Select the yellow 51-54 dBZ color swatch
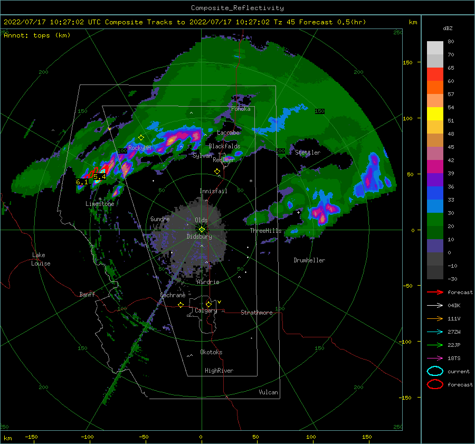 click(435, 114)
